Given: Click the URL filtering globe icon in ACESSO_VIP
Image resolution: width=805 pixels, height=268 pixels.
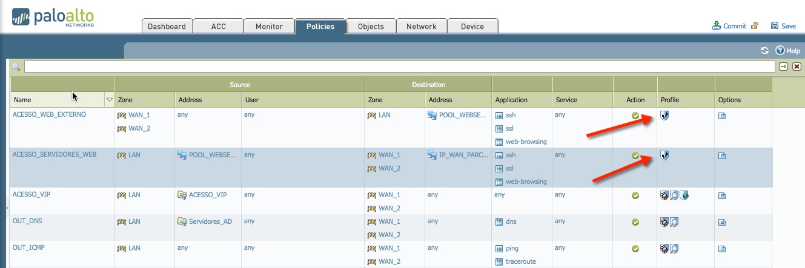Looking at the screenshot, I should (684, 195).
